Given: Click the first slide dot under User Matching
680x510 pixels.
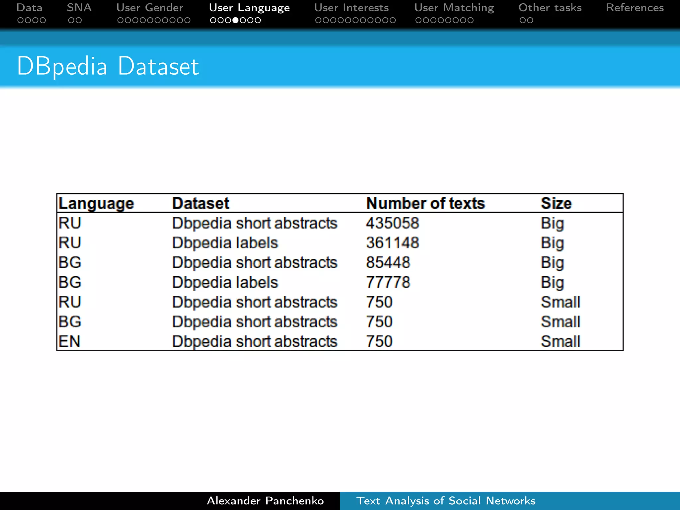Looking at the screenshot, I should (x=419, y=20).
